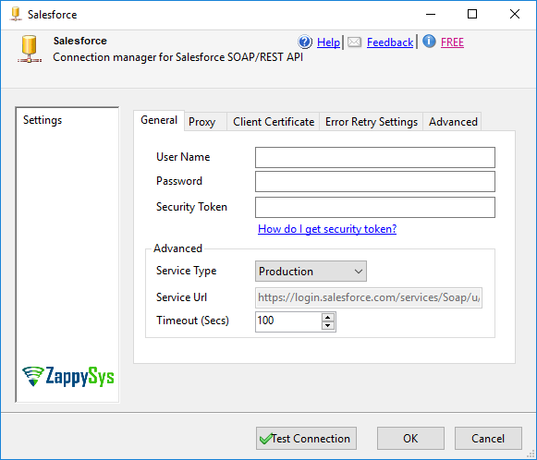Screen dimensions: 537x460
Task: Decrease Timeout with the down arrow
Action: (x=328, y=325)
